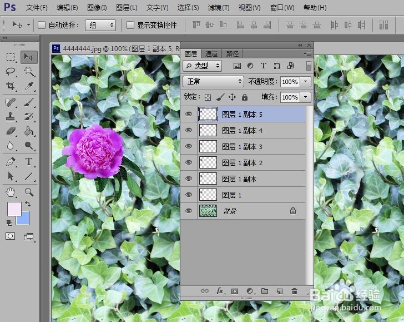Image resolution: width=404 pixels, height=322 pixels.
Task: Click the foreground color swatch
Action: 14,209
